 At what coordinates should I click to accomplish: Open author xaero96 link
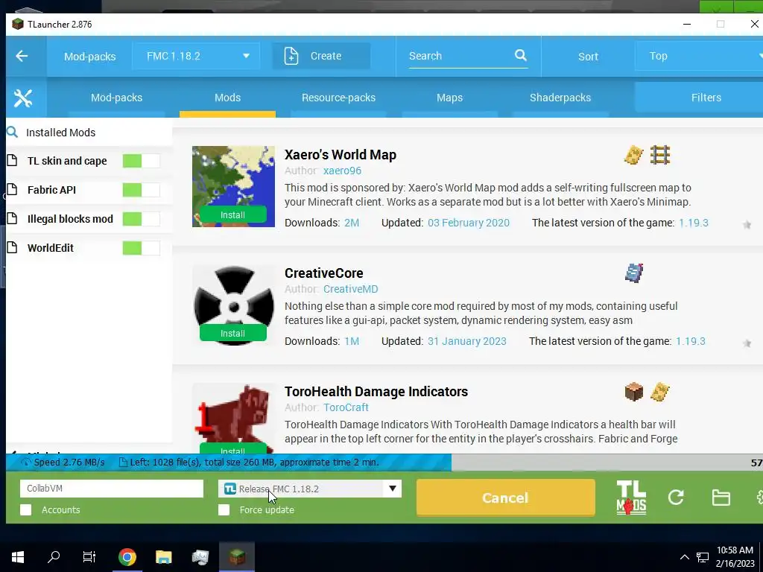[342, 171]
